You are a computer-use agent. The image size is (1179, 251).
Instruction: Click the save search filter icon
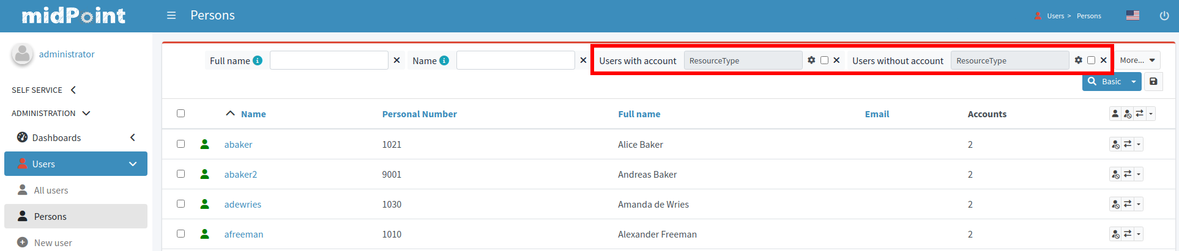coord(1153,82)
